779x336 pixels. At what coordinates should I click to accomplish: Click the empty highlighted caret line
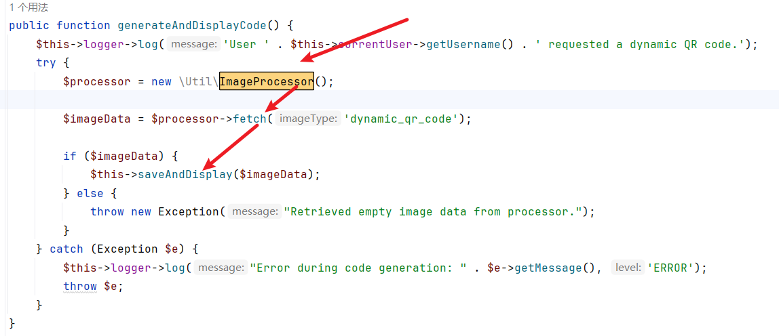point(389,100)
